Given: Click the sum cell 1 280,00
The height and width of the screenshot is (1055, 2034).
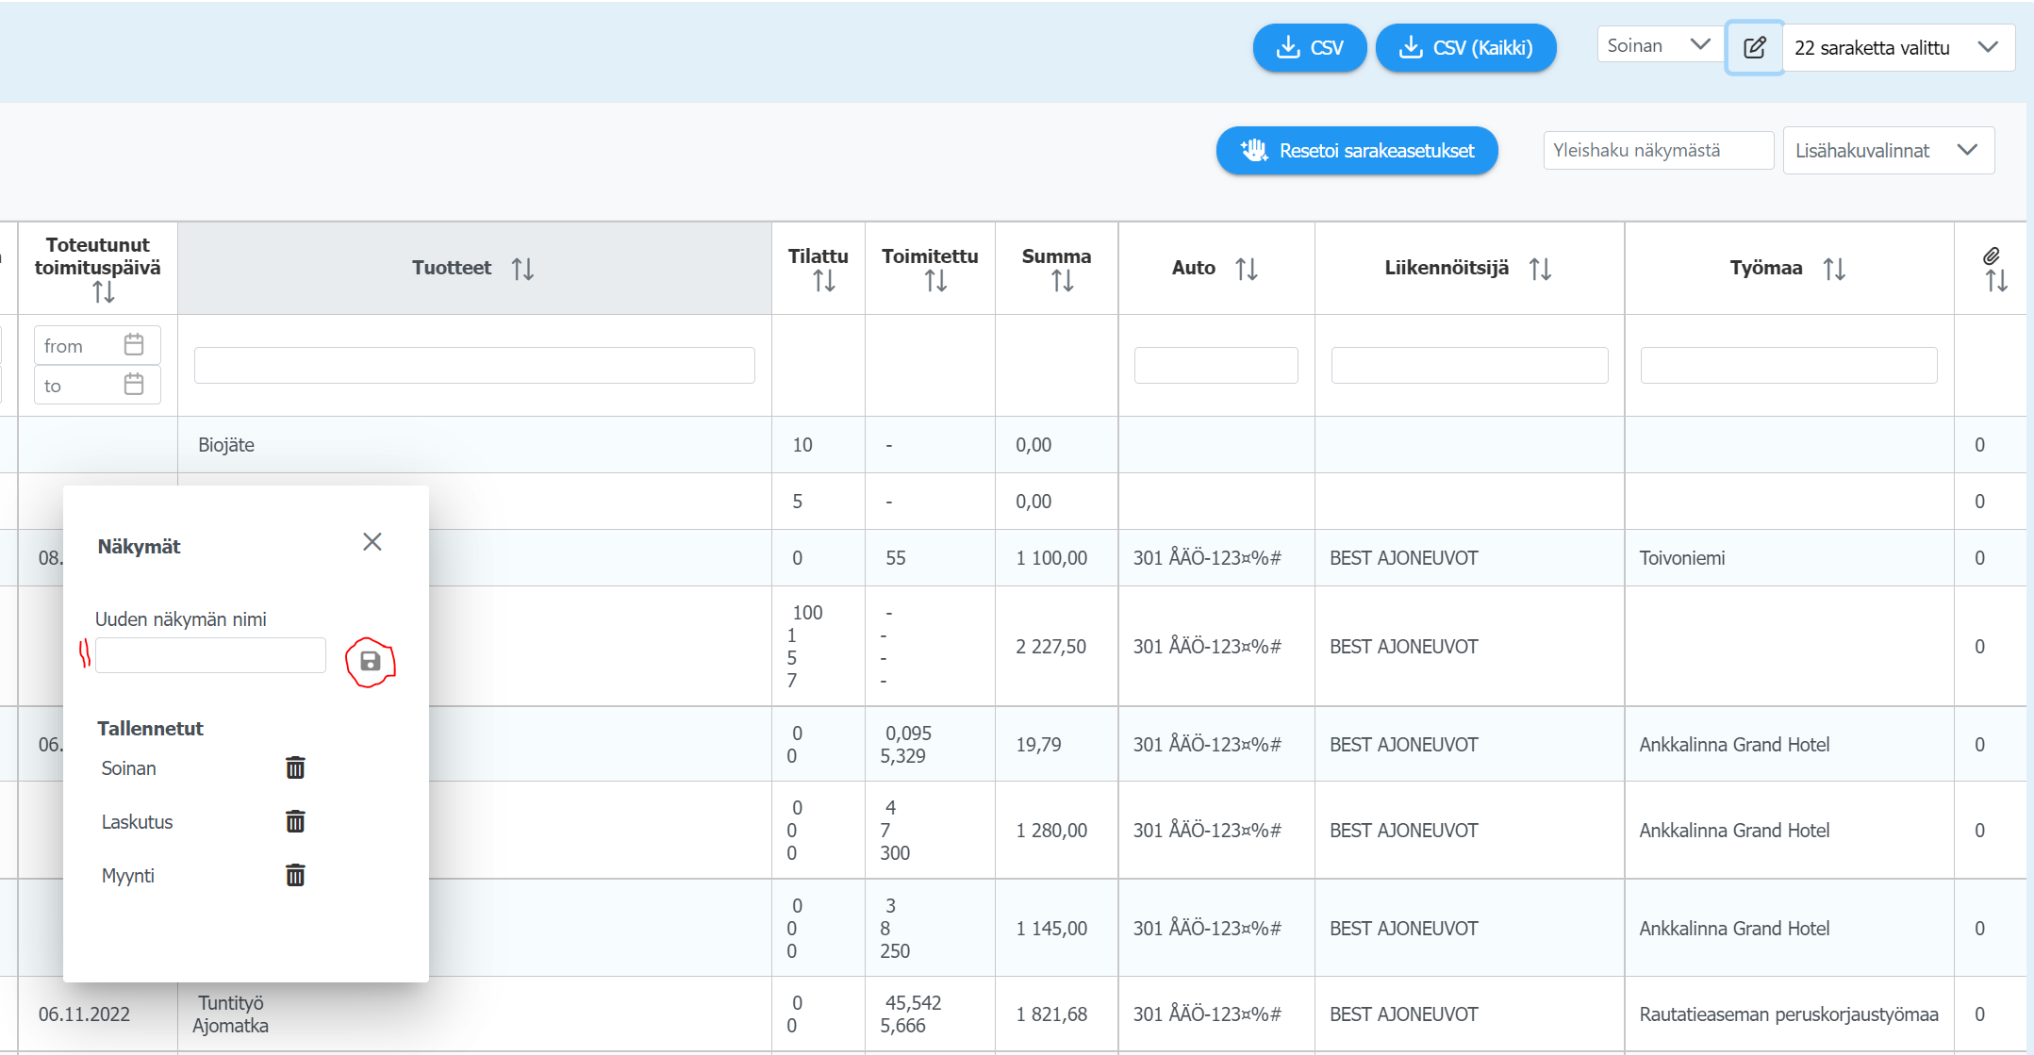Looking at the screenshot, I should click(x=1056, y=831).
